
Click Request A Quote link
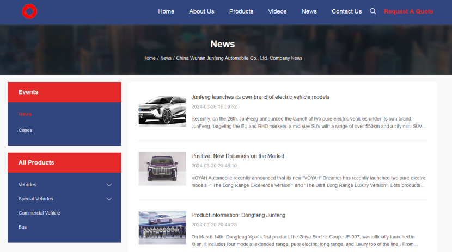tap(408, 11)
